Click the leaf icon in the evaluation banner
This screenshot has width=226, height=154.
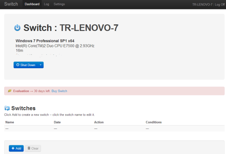(x=10, y=91)
